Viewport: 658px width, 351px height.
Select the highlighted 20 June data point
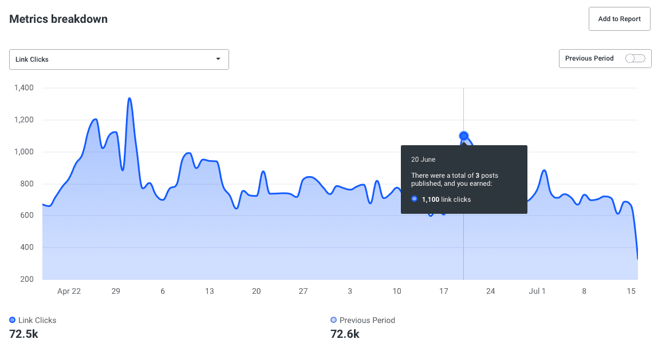(x=463, y=136)
